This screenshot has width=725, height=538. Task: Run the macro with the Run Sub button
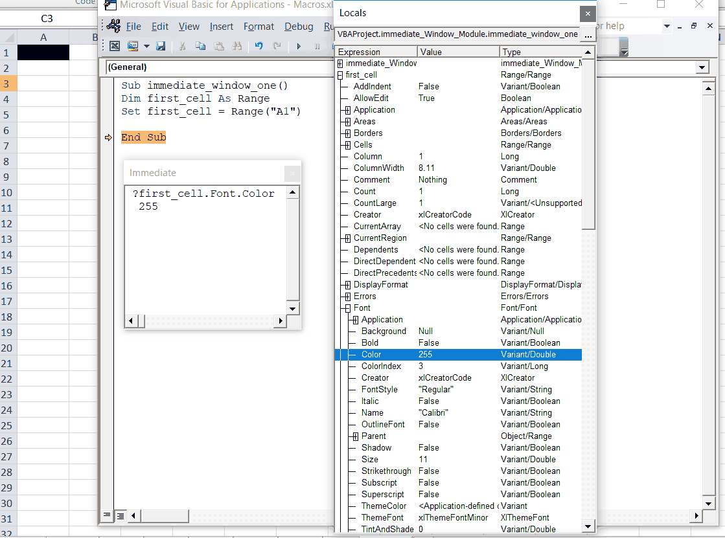coord(299,45)
